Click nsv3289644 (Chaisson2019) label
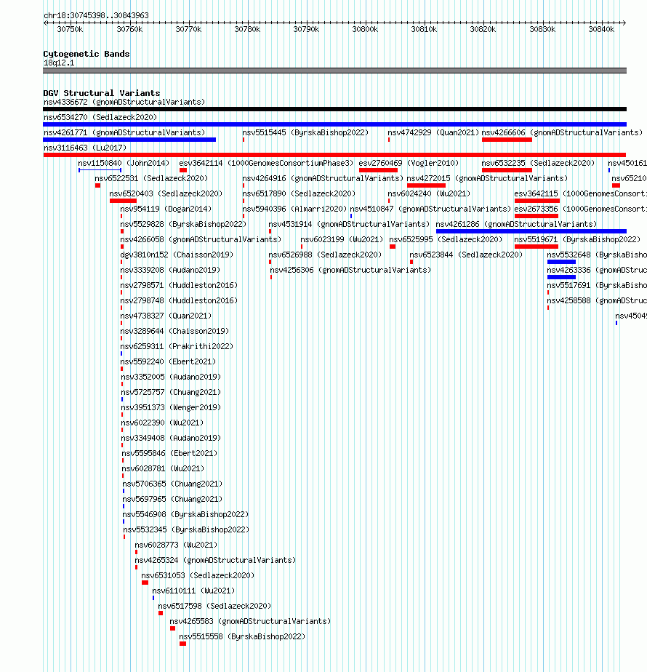 [174, 332]
